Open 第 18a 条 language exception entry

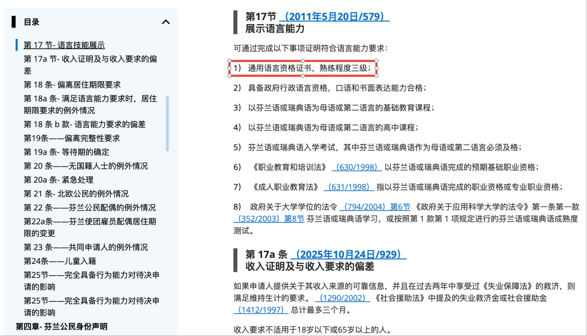[90, 98]
